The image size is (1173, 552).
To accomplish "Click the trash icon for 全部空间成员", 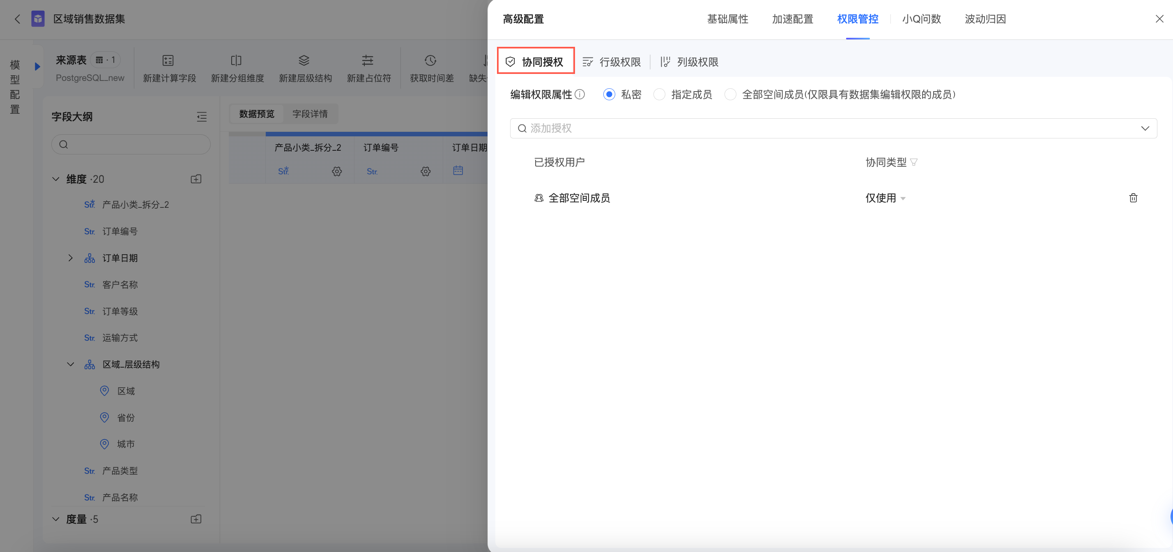I will coord(1133,198).
